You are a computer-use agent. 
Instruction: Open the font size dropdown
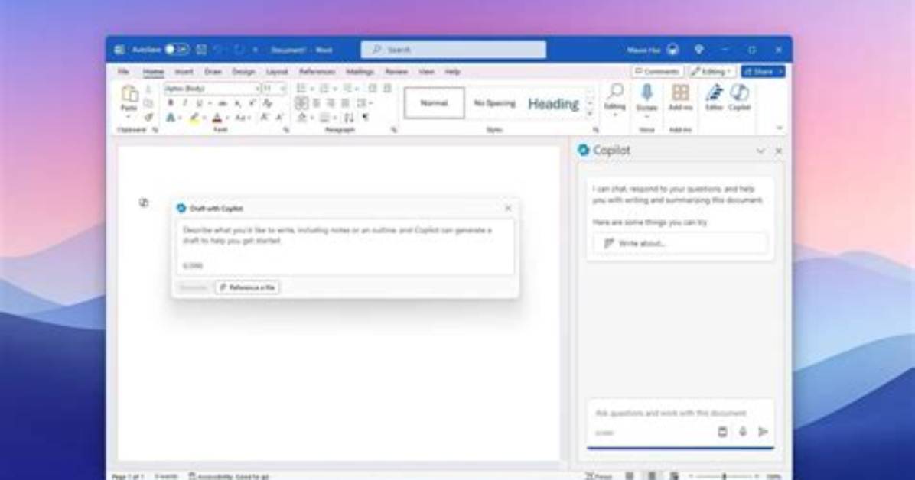[283, 89]
